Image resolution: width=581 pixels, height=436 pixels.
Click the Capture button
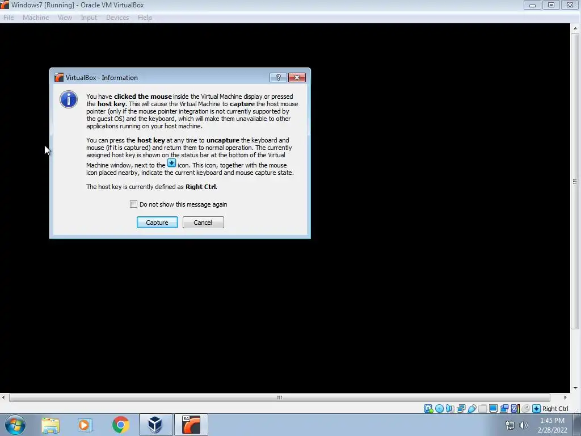coord(157,223)
